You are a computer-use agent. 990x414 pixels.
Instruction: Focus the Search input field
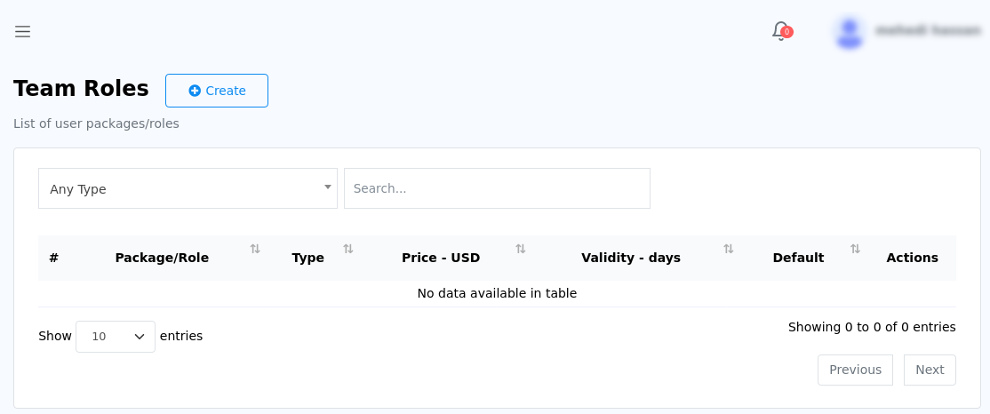[497, 188]
